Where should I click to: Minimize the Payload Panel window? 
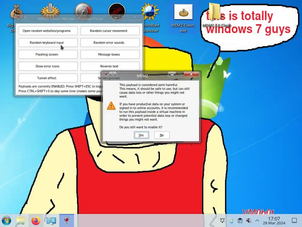(x=116, y=17)
